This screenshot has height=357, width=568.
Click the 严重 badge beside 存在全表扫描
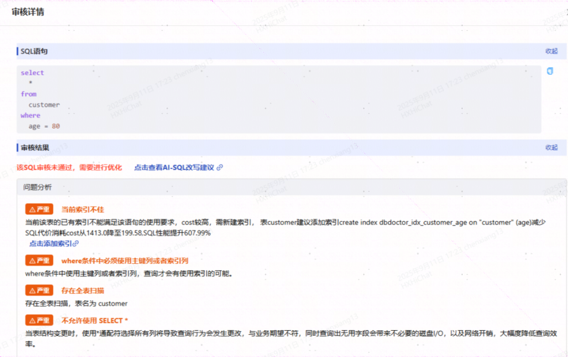39,290
